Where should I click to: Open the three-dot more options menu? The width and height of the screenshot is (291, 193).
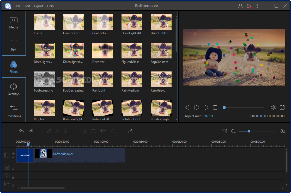(257, 6)
